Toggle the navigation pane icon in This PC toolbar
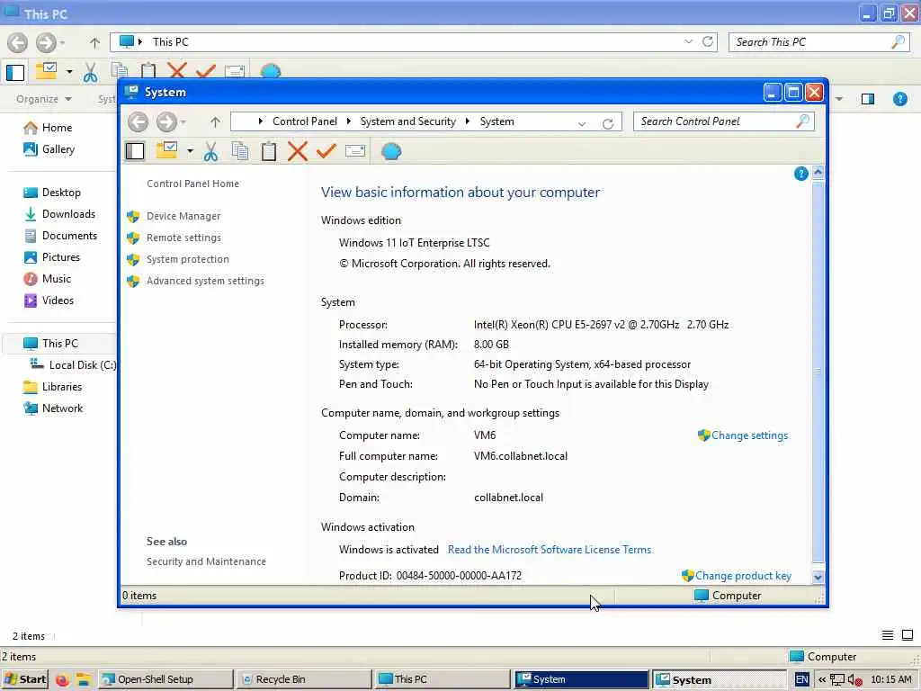The image size is (921, 691). tap(15, 72)
